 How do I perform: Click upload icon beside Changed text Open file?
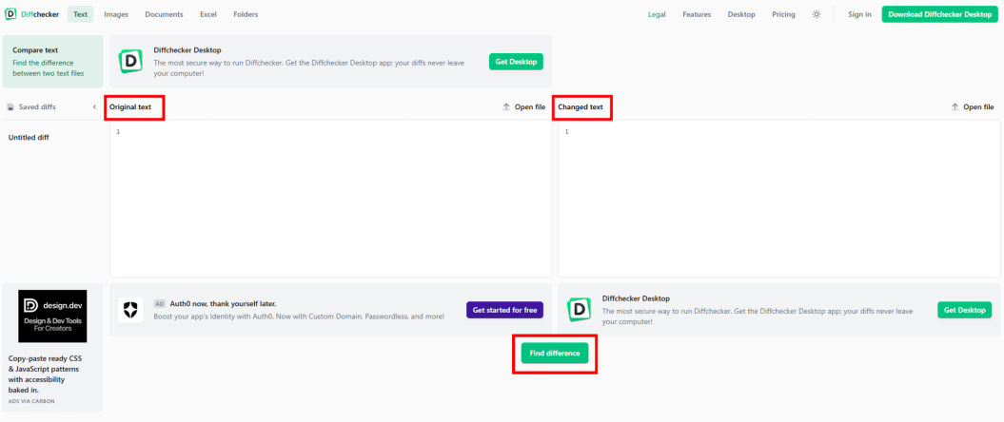tap(955, 107)
